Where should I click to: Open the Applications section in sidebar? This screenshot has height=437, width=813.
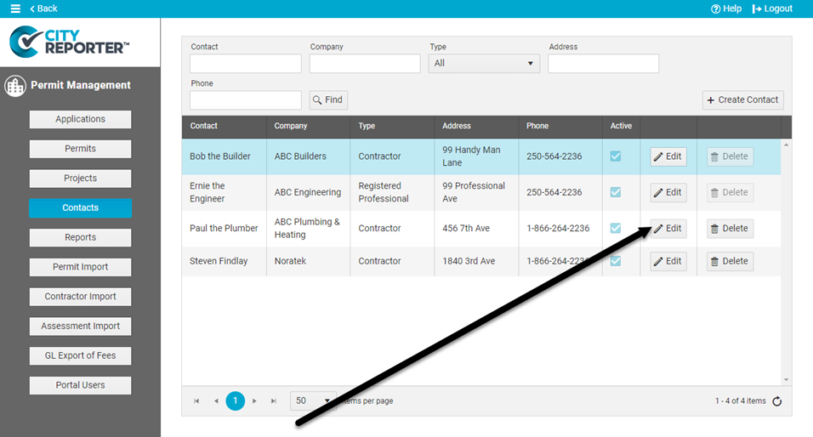click(x=80, y=119)
